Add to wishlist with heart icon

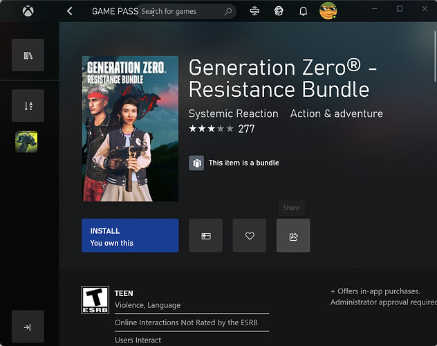tap(250, 235)
